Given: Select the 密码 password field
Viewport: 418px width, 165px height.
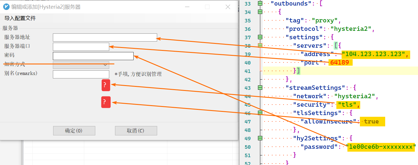Looking at the screenshot, I should (x=93, y=56).
